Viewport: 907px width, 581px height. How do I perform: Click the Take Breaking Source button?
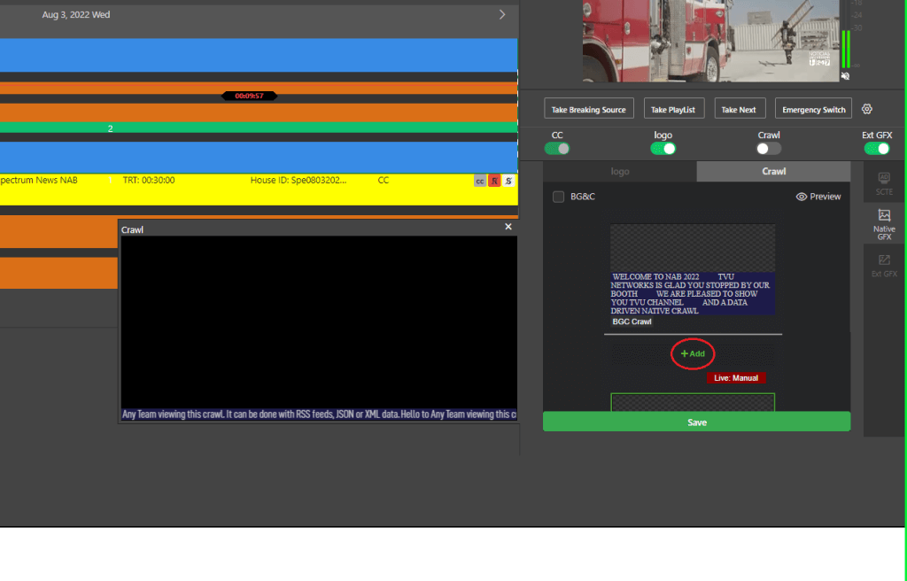(588, 109)
